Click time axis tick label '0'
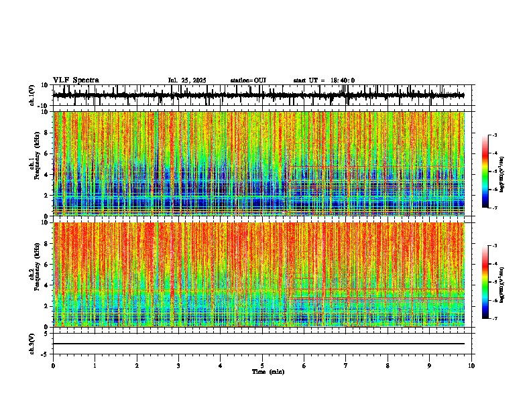 pyautogui.click(x=53, y=366)
